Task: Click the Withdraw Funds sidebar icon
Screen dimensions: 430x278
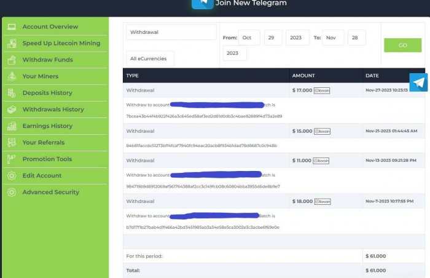Action: pos(11,60)
